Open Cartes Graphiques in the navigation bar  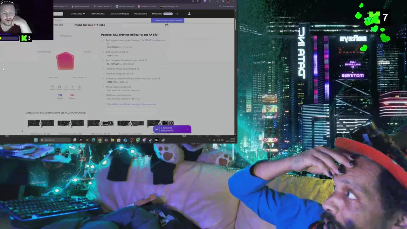(119, 14)
